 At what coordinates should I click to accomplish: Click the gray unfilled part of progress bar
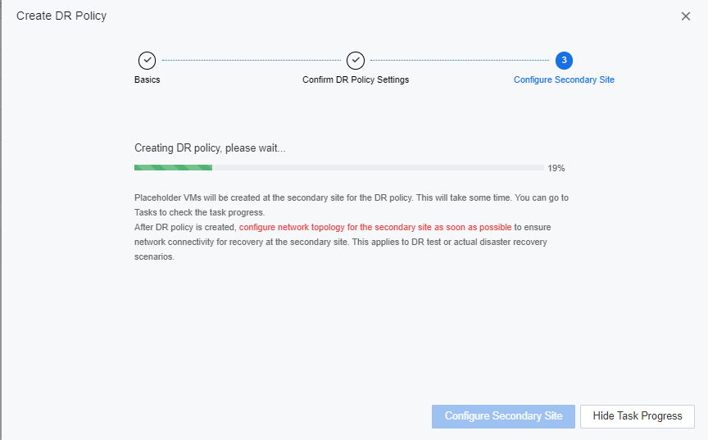[377, 168]
